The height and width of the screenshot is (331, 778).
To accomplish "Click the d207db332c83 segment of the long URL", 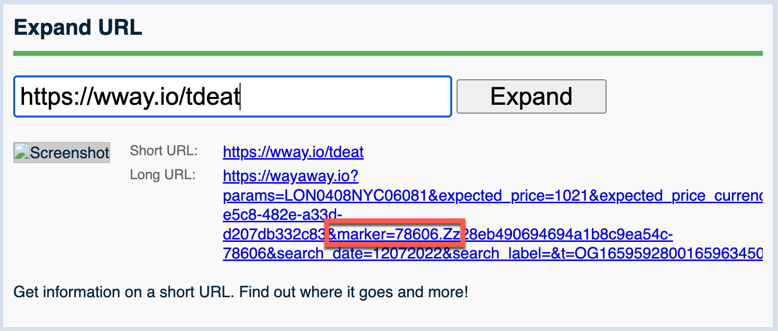I will click(274, 234).
